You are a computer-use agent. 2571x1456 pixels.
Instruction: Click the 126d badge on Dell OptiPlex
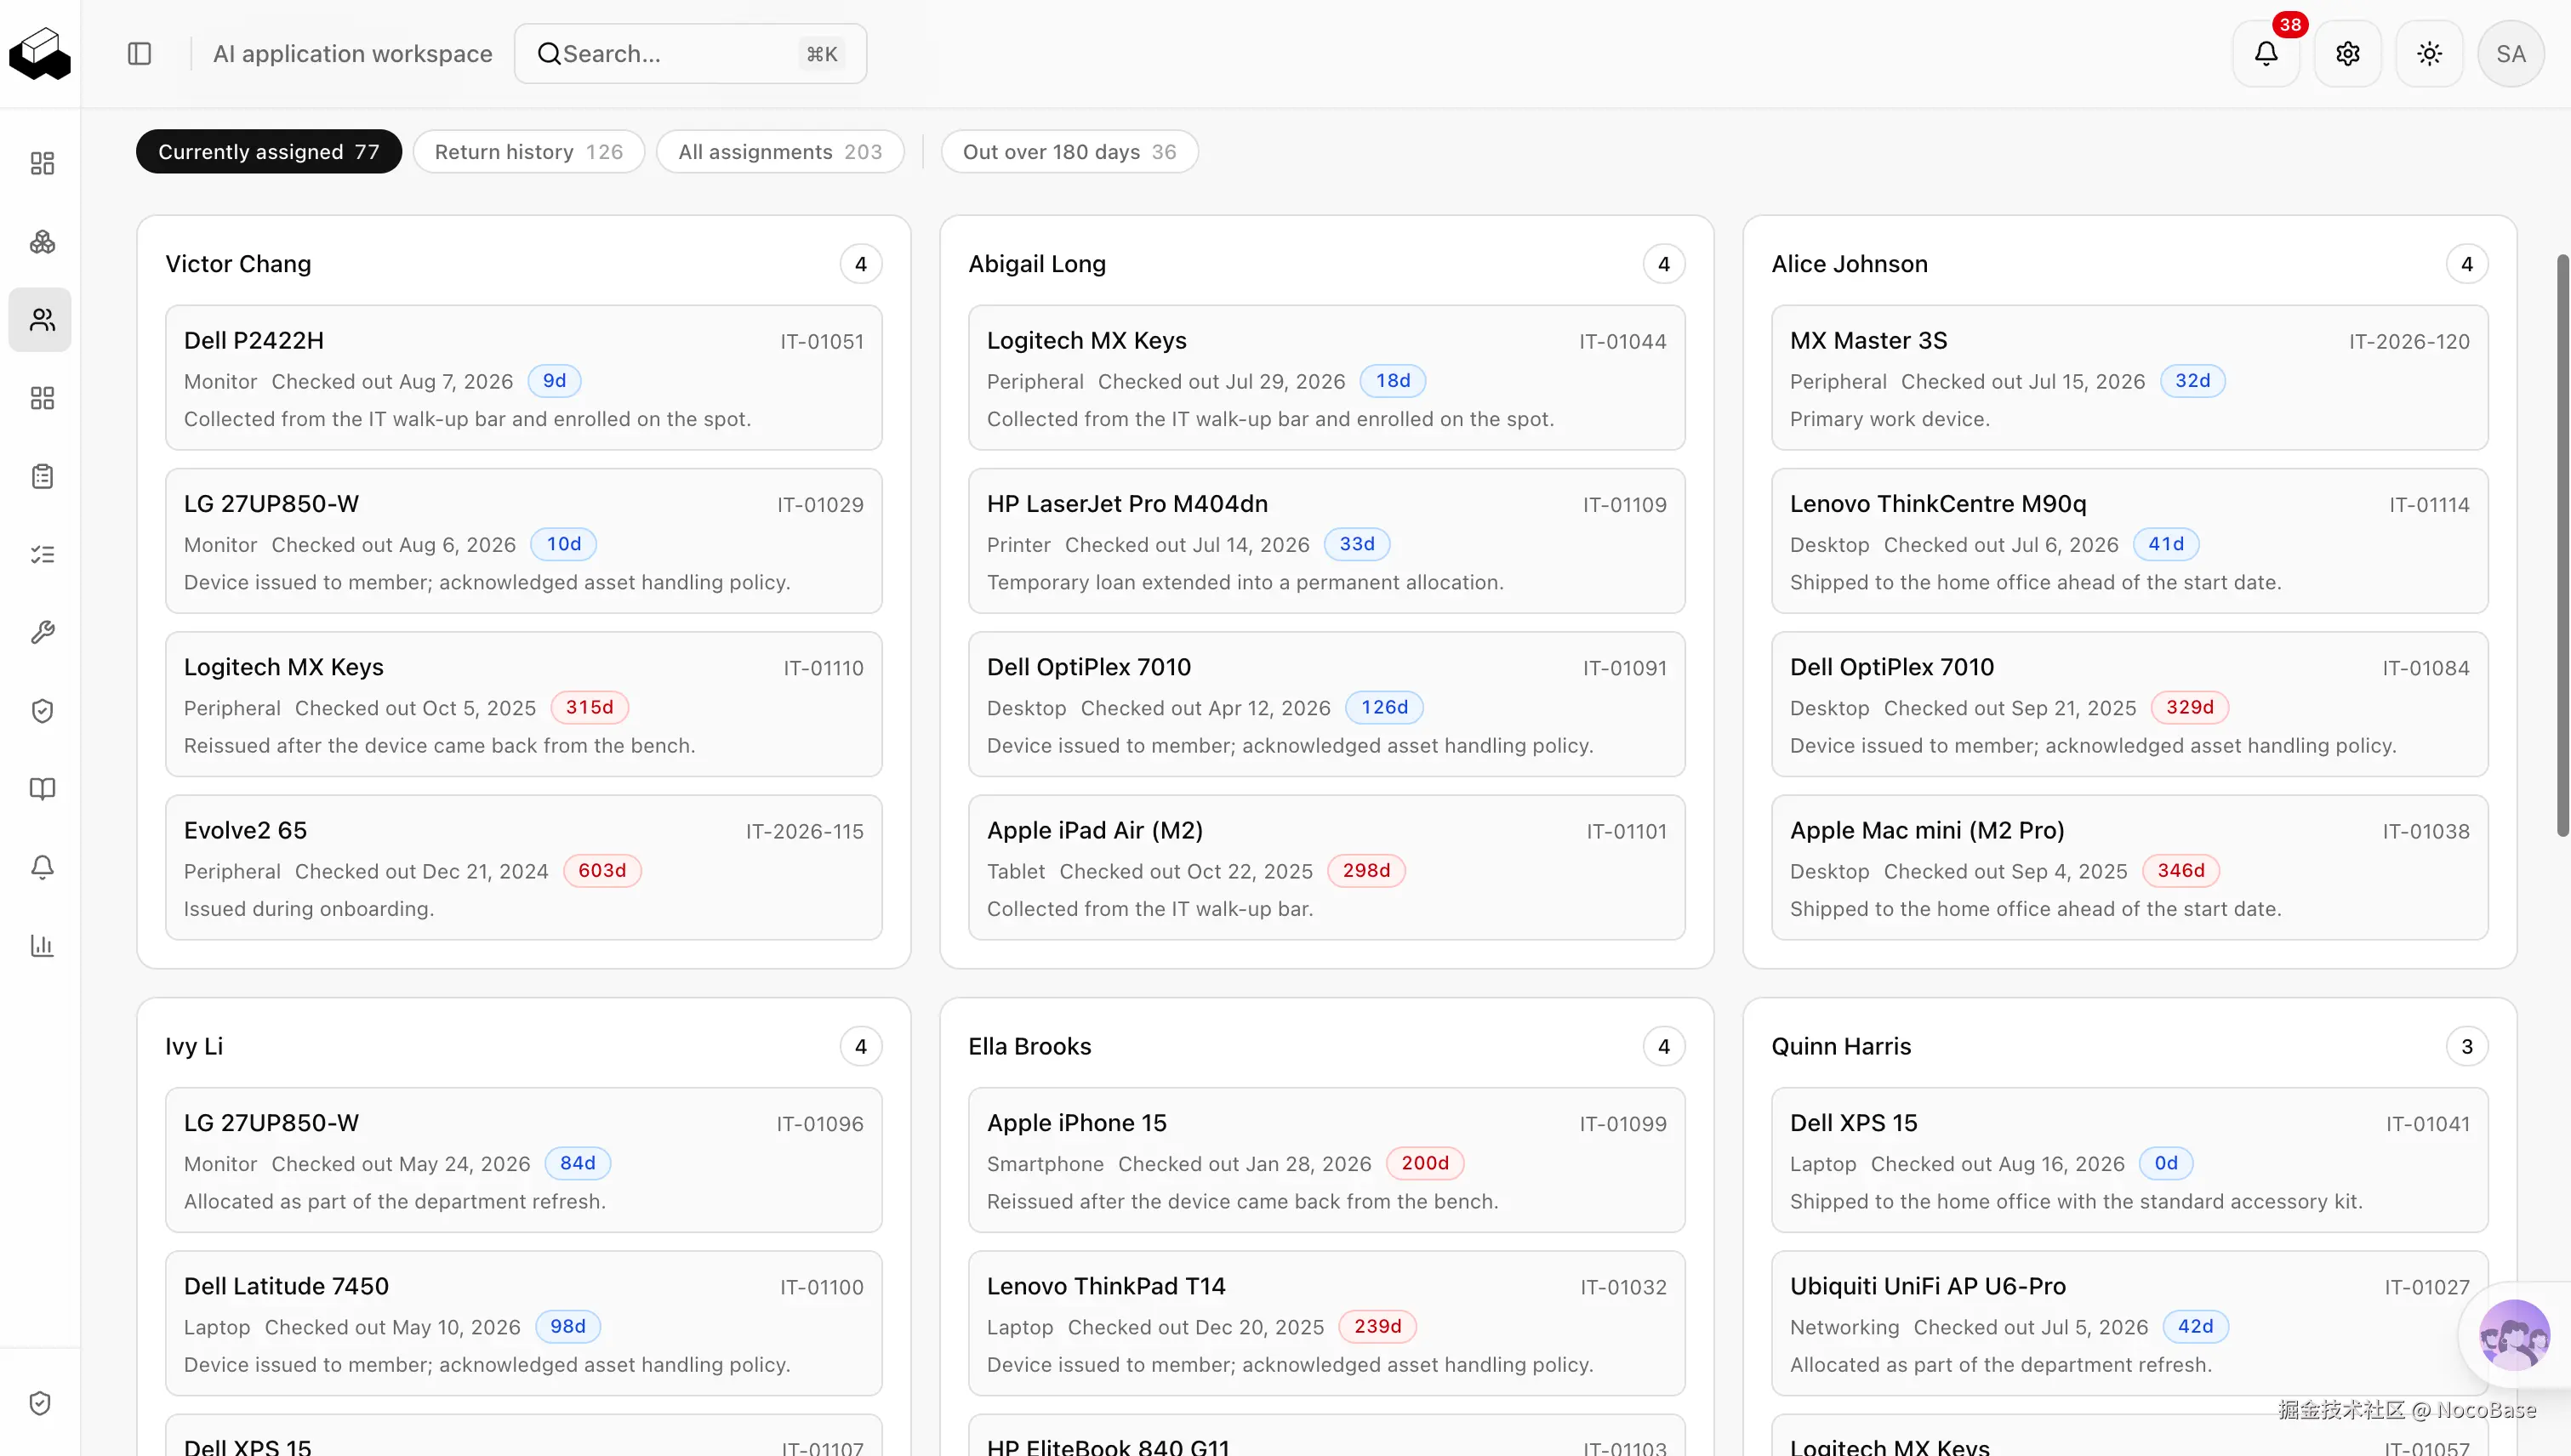coord(1384,708)
